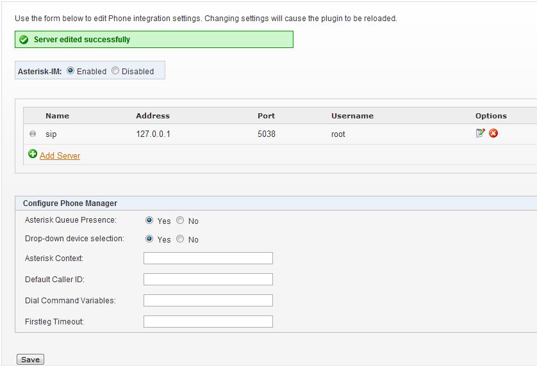Choose No for Drop-down device selection

[x=180, y=239]
